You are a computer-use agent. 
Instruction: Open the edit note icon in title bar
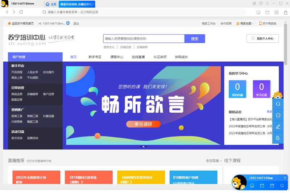(254, 4)
